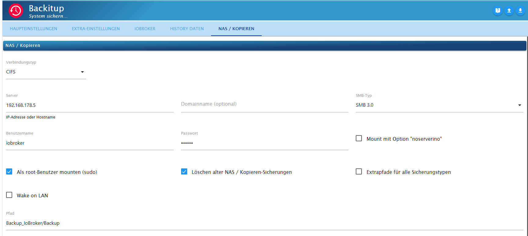528x236 pixels.
Task: Click the System sichern subtitle
Action: pos(48,16)
